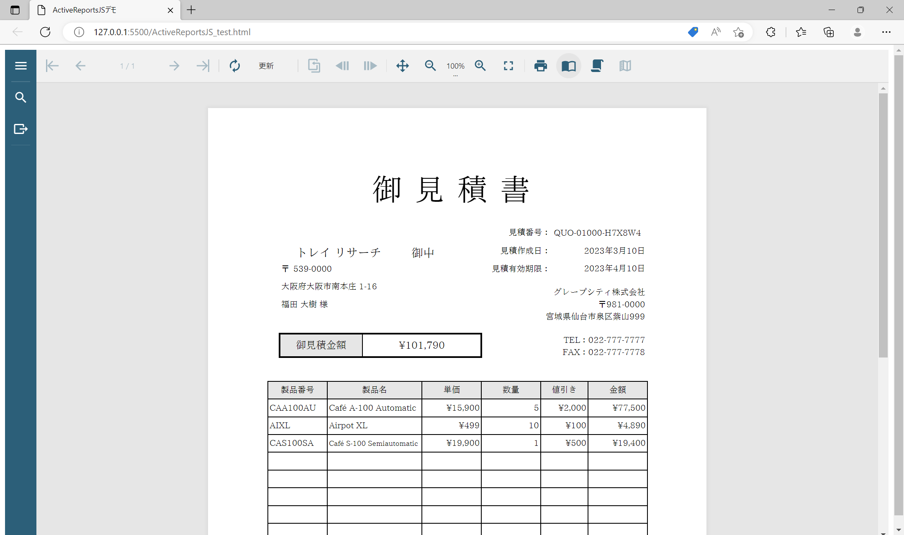The height and width of the screenshot is (535, 904).
Task: Reload the browser page
Action: [45, 32]
